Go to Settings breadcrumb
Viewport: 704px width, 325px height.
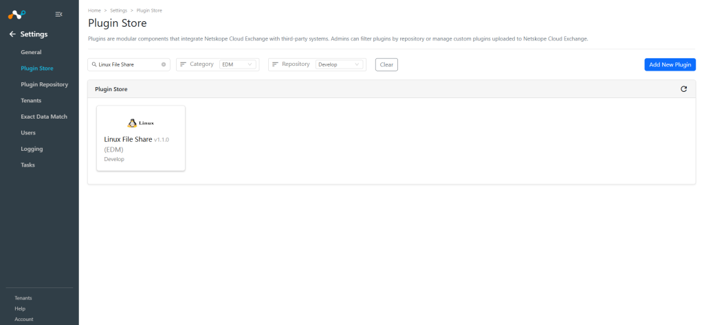tap(118, 10)
